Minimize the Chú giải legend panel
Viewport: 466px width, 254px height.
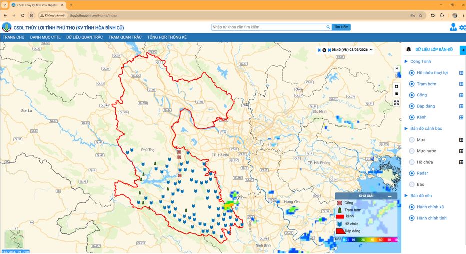pos(390,196)
